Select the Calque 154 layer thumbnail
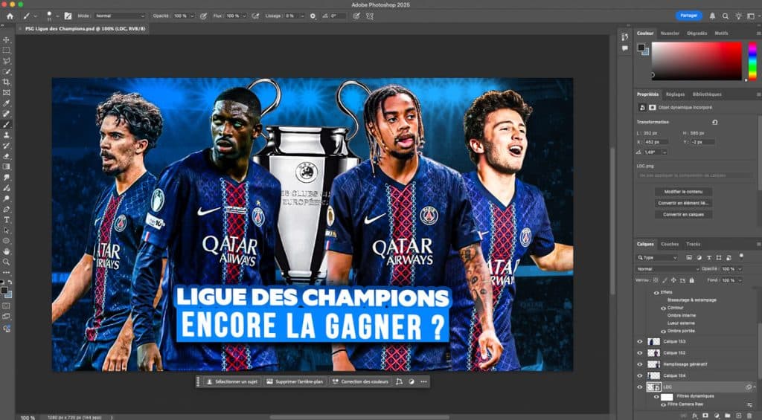The image size is (762, 420). [x=654, y=375]
